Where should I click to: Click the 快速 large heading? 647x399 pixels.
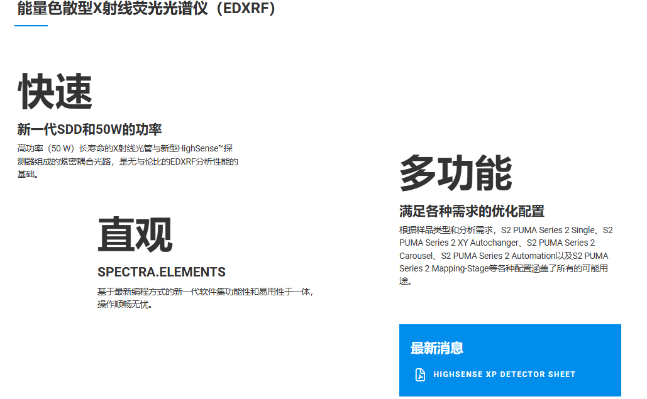pos(55,92)
